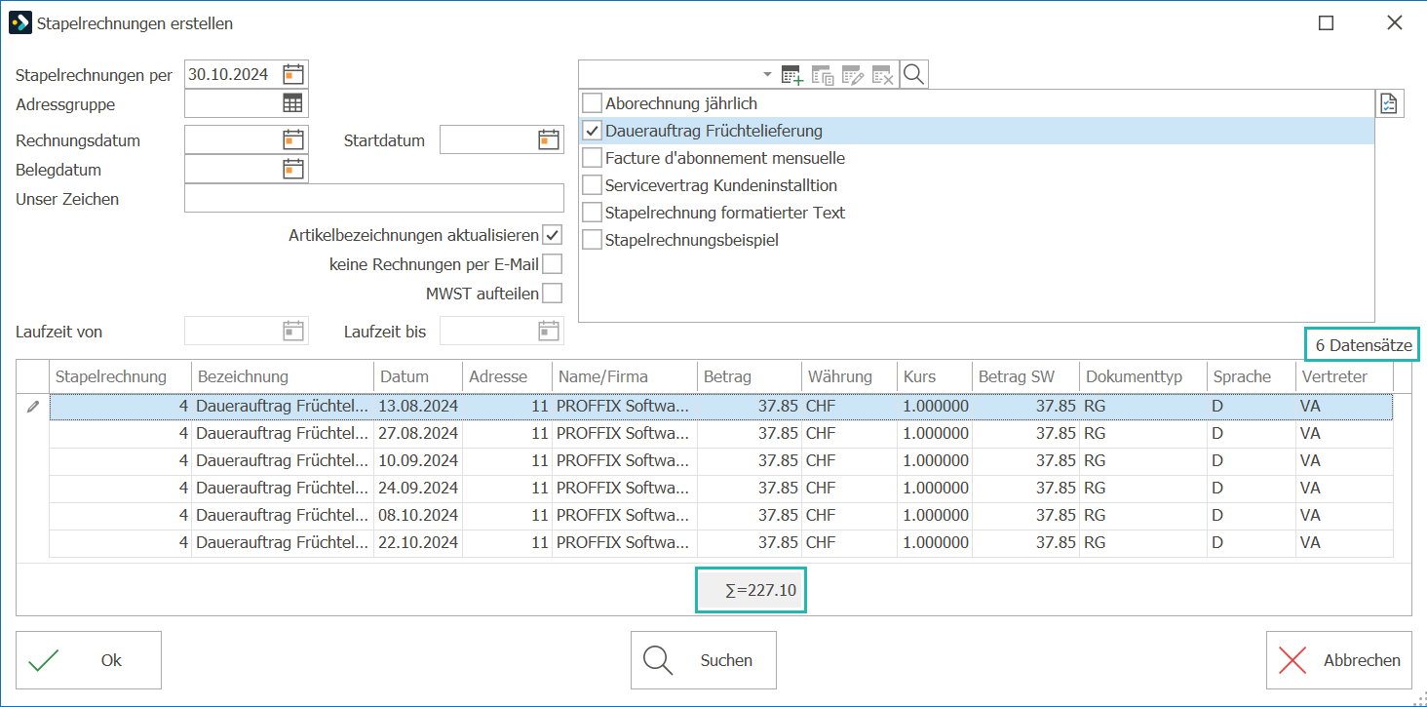
Task: Click the select-all checklist icon
Action: coord(1389,103)
